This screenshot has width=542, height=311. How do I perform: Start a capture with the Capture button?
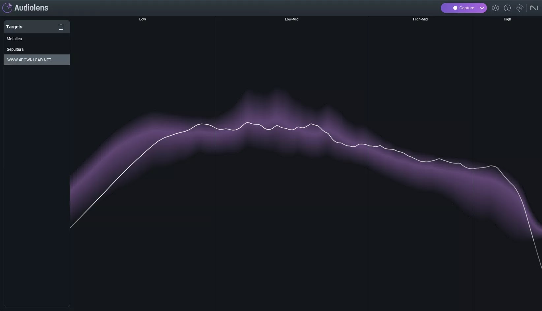pyautogui.click(x=465, y=8)
